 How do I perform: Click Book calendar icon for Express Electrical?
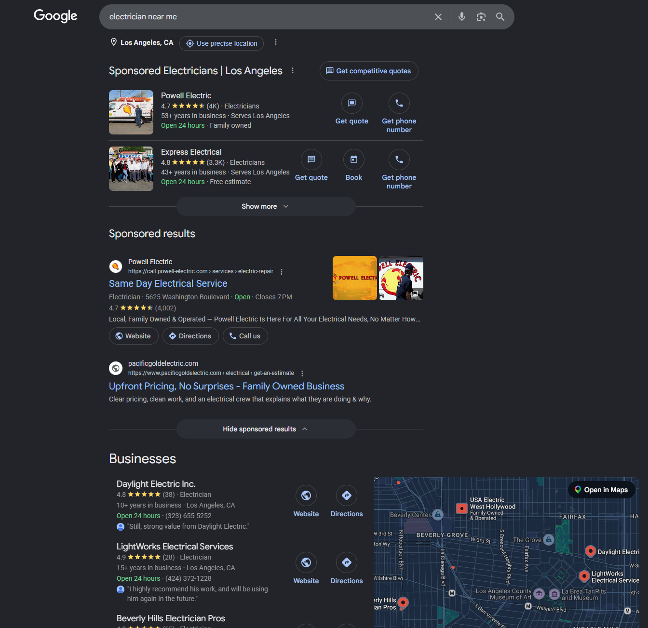click(354, 160)
